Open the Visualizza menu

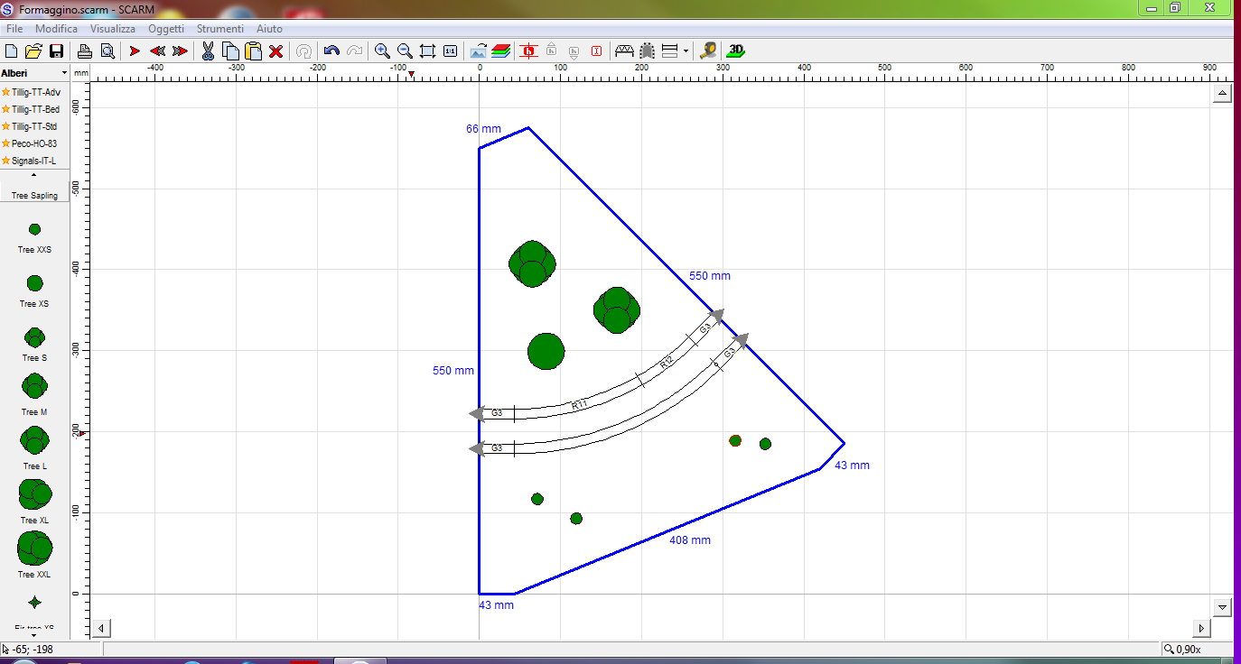[x=113, y=29]
